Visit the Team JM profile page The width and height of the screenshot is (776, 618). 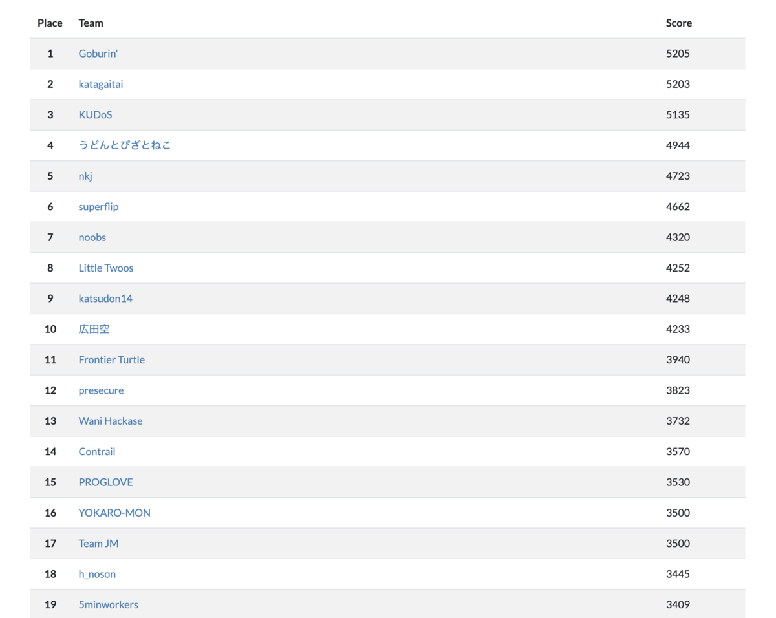click(x=98, y=543)
